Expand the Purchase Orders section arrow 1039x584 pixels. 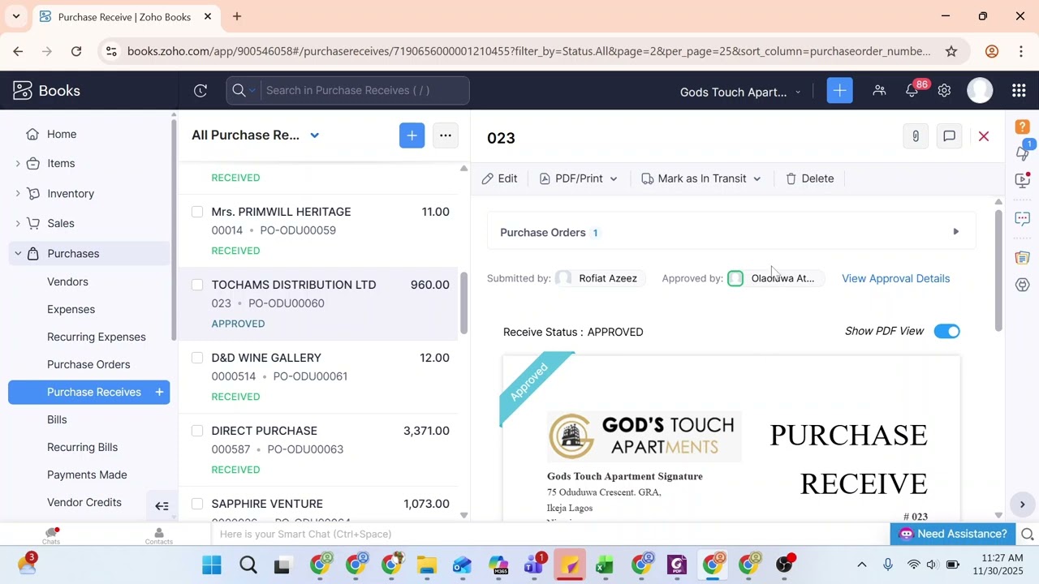(956, 232)
